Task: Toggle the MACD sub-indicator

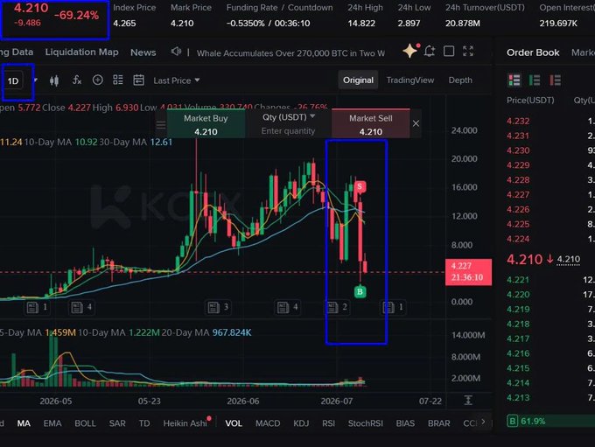Action: (268, 423)
